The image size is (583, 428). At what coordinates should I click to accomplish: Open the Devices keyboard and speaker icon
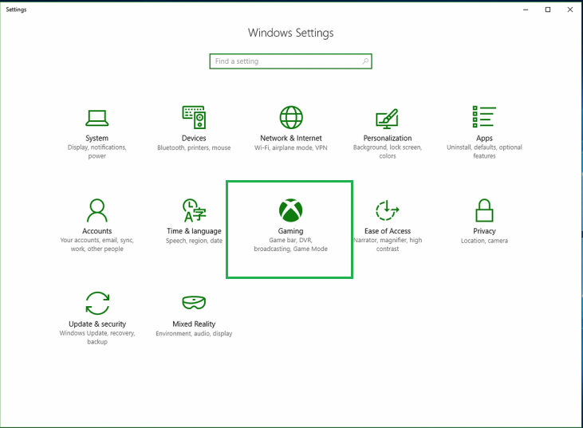point(194,117)
